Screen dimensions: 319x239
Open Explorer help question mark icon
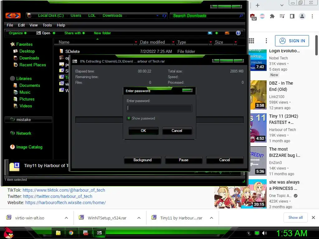pyautogui.click(x=238, y=33)
